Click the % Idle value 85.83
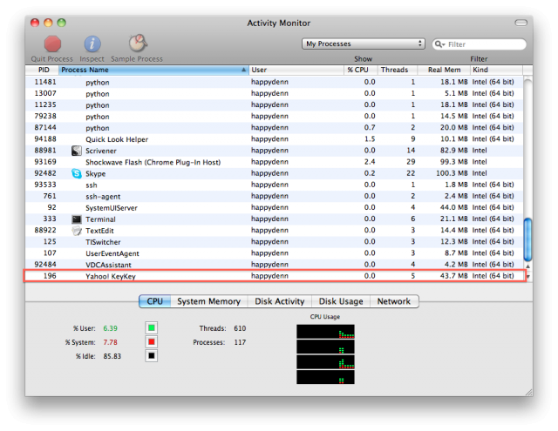This screenshot has width=558, height=431. coord(112,356)
